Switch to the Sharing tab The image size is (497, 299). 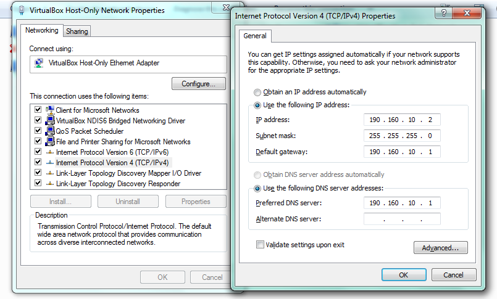77,31
